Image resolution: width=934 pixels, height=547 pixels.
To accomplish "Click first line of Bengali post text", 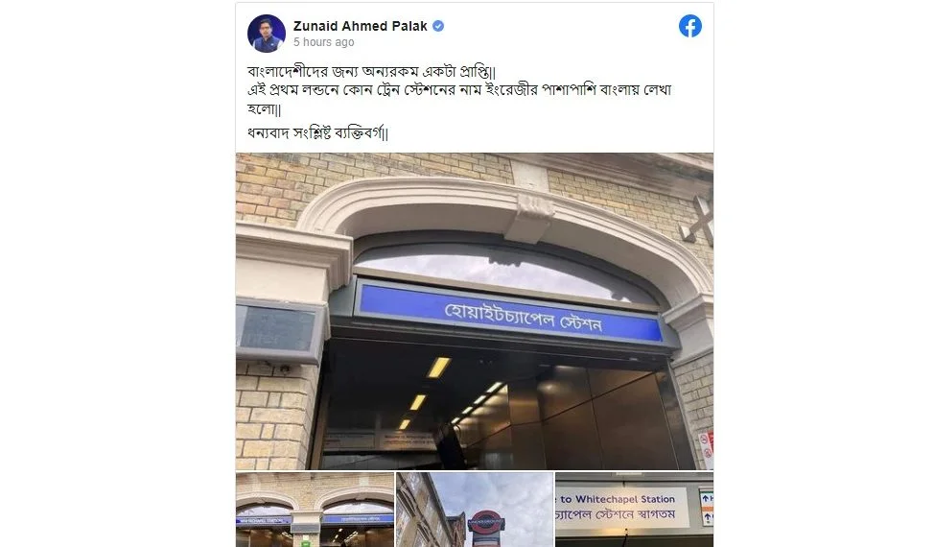I will (x=372, y=72).
